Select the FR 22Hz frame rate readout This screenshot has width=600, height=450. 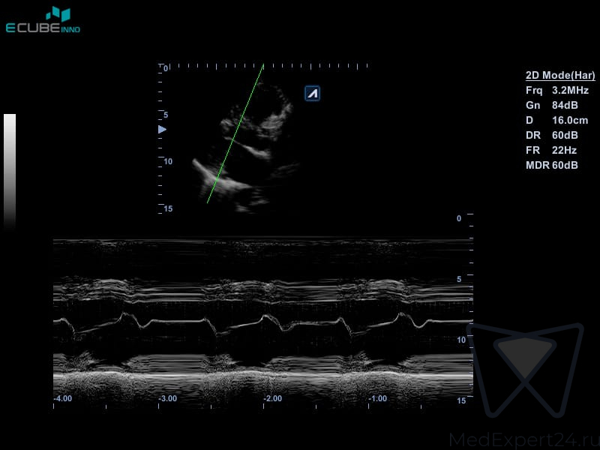tap(551, 150)
